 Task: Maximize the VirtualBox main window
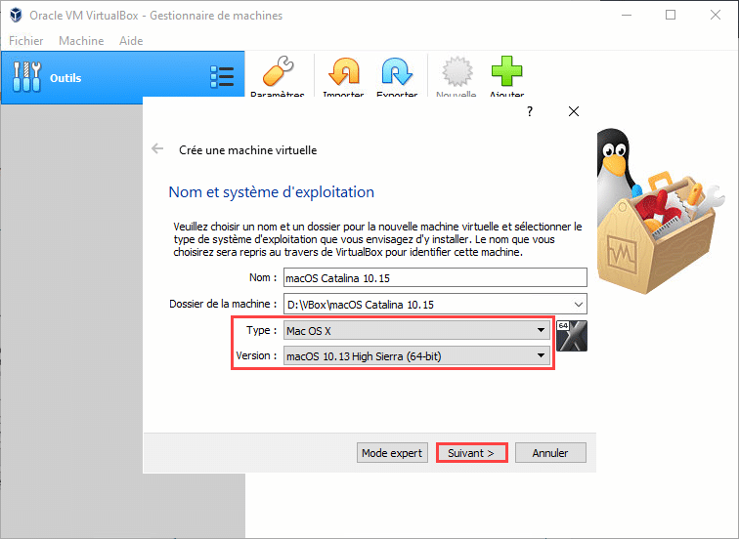671,15
